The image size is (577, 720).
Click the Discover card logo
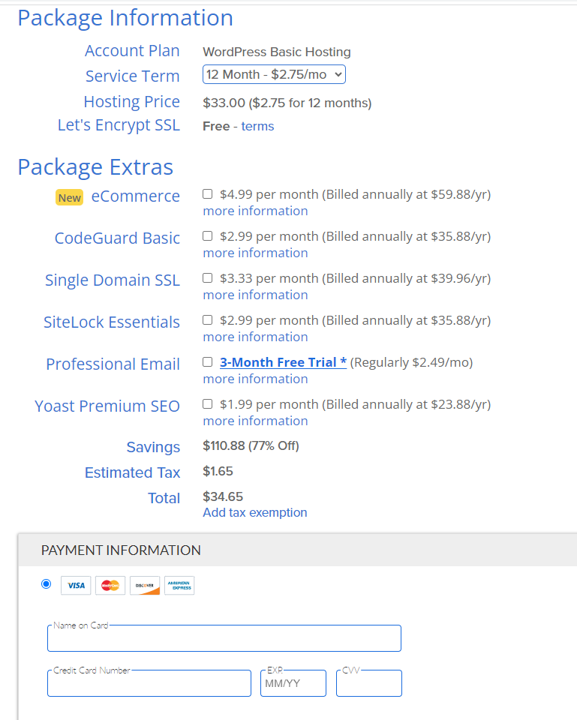tap(145, 586)
